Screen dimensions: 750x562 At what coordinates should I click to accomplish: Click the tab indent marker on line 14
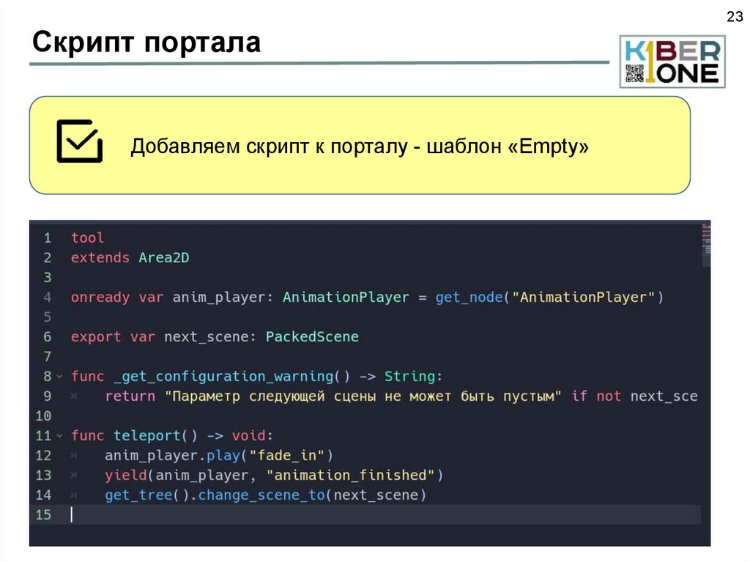74,496
